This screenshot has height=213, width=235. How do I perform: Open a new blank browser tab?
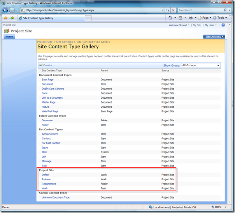tap(88, 18)
